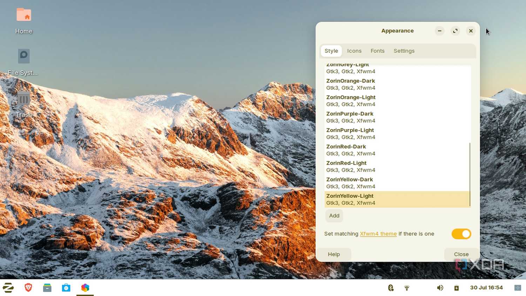Screen dimensions: 526x296
Task: Minimize the Appearance window
Action: (439, 31)
